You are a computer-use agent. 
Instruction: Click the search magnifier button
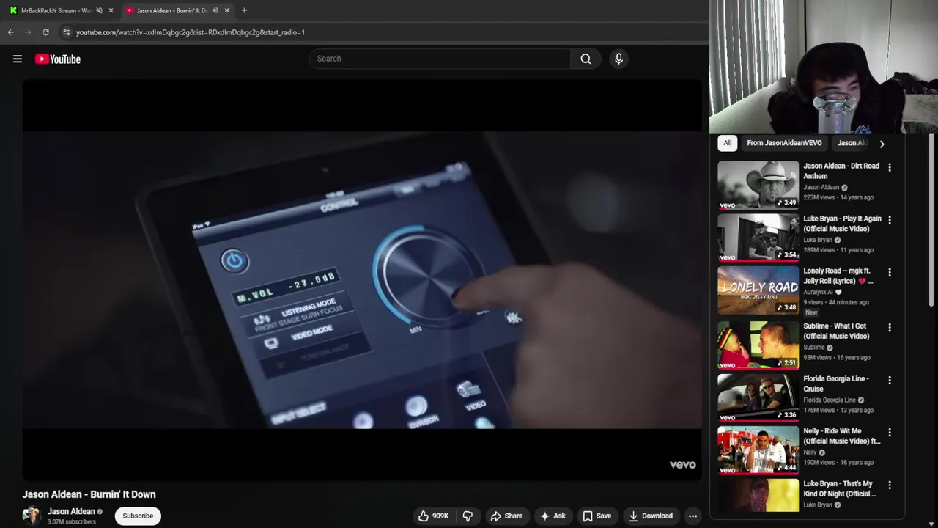point(586,59)
